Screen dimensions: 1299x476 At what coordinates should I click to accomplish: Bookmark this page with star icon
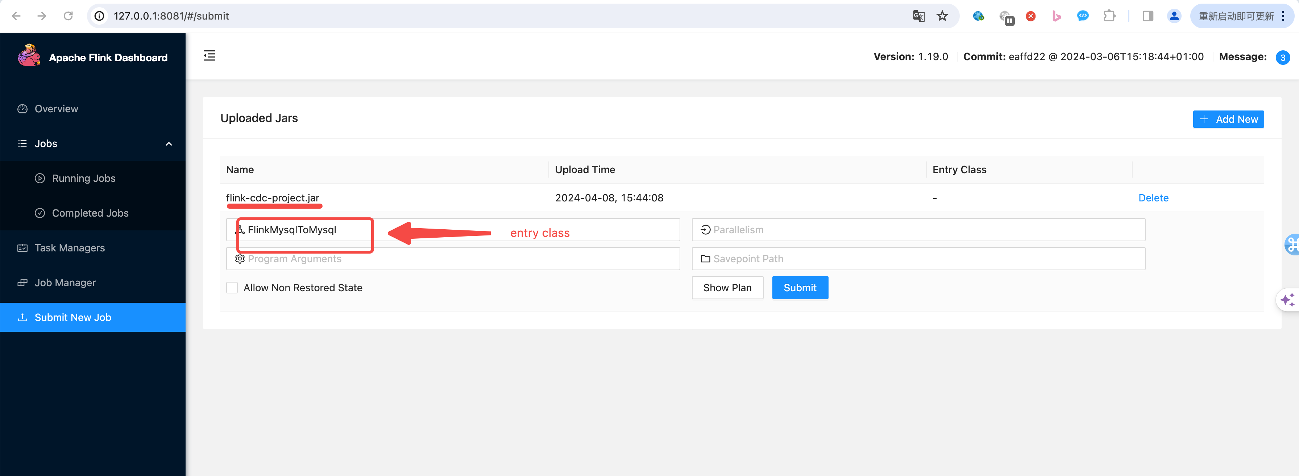pyautogui.click(x=942, y=16)
